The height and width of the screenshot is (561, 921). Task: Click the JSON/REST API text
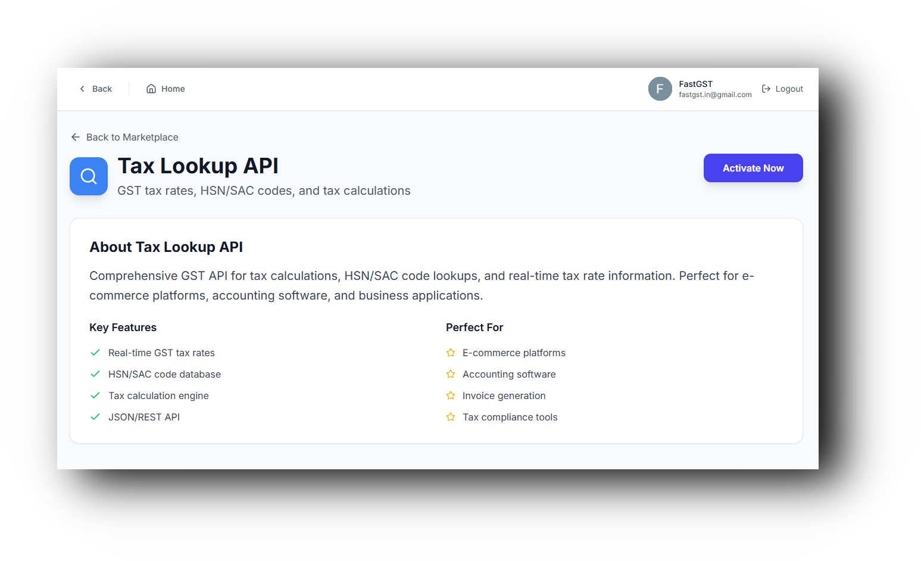[144, 417]
